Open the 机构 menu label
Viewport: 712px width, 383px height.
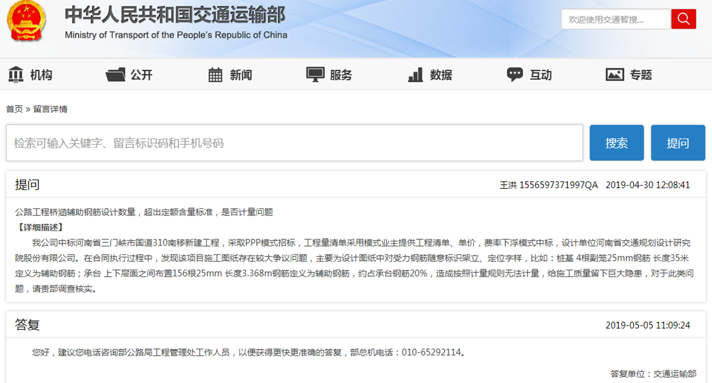41,75
